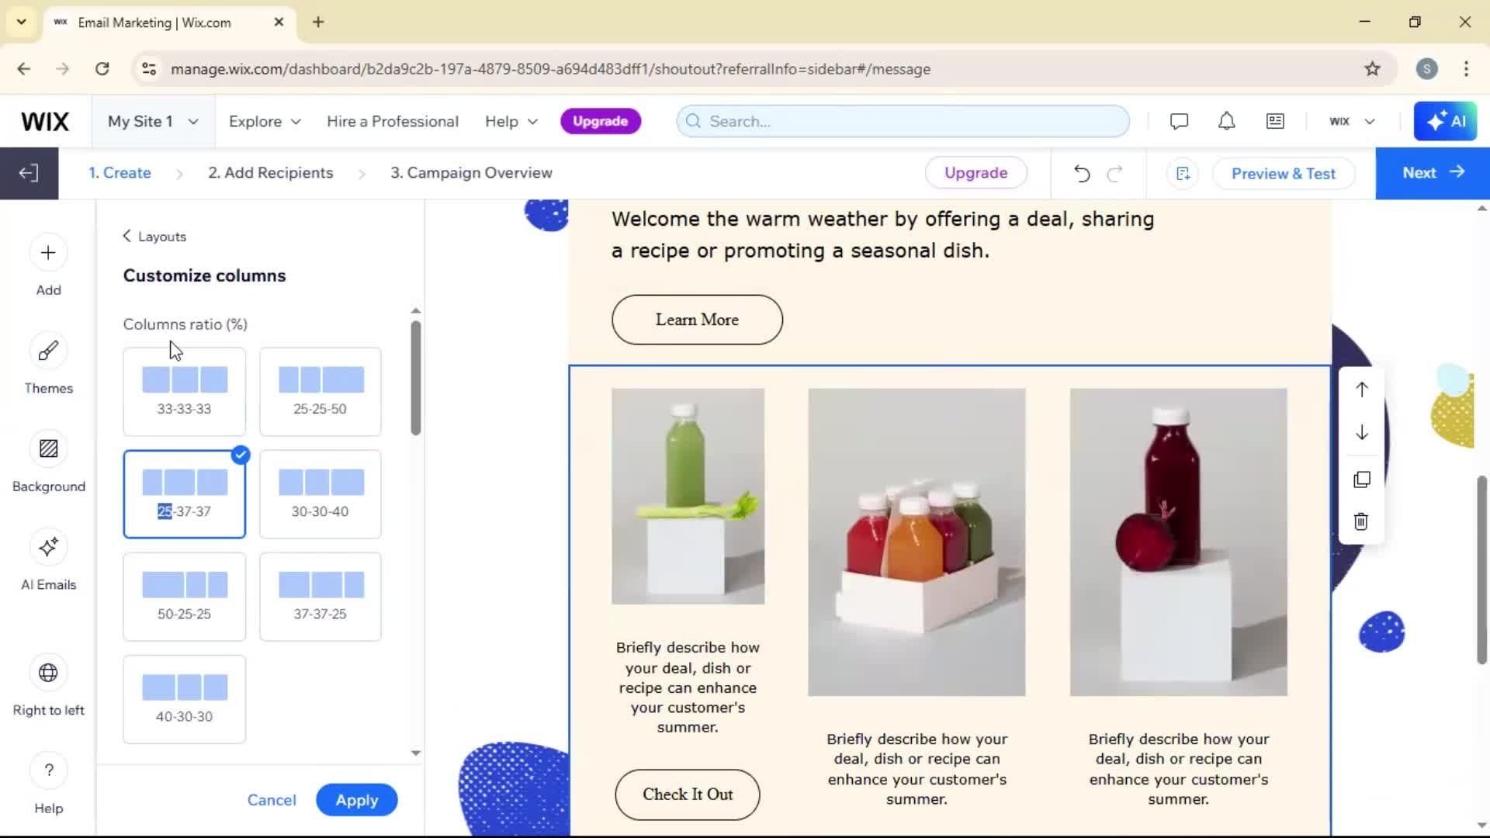
Task: Reload the browser page
Action: click(102, 69)
